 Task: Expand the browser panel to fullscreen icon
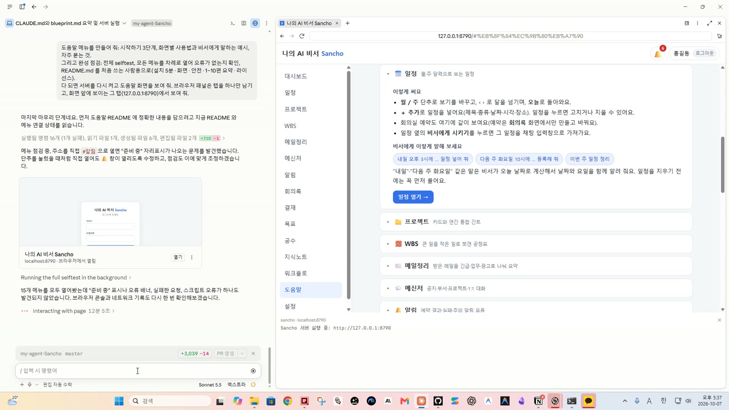coord(709,23)
